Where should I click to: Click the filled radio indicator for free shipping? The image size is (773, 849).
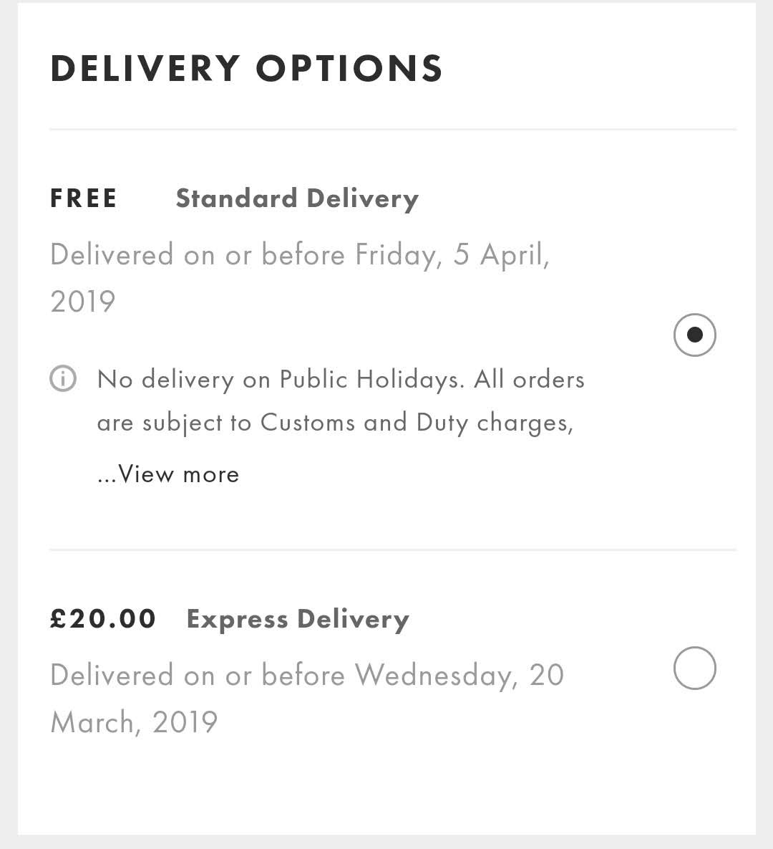click(x=695, y=335)
